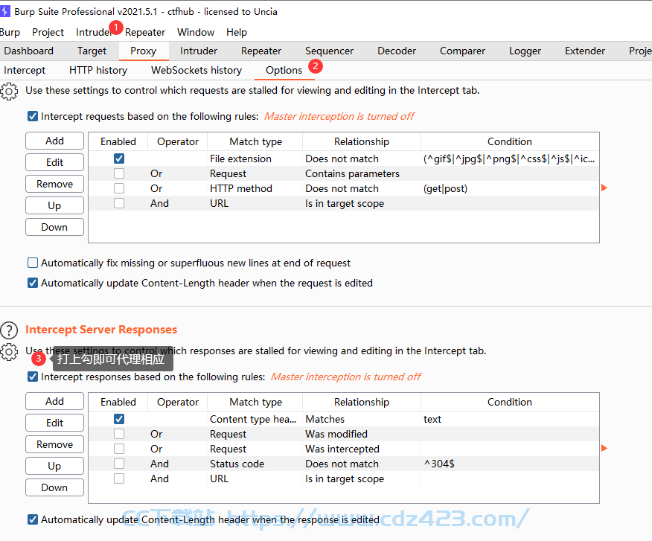This screenshot has height=541, width=652.
Task: Select the Proxy tab
Action: point(144,51)
